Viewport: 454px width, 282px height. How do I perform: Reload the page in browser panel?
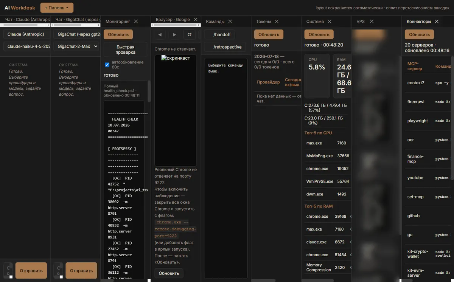[190, 34]
